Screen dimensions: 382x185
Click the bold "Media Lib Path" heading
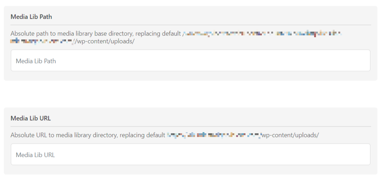click(31, 17)
